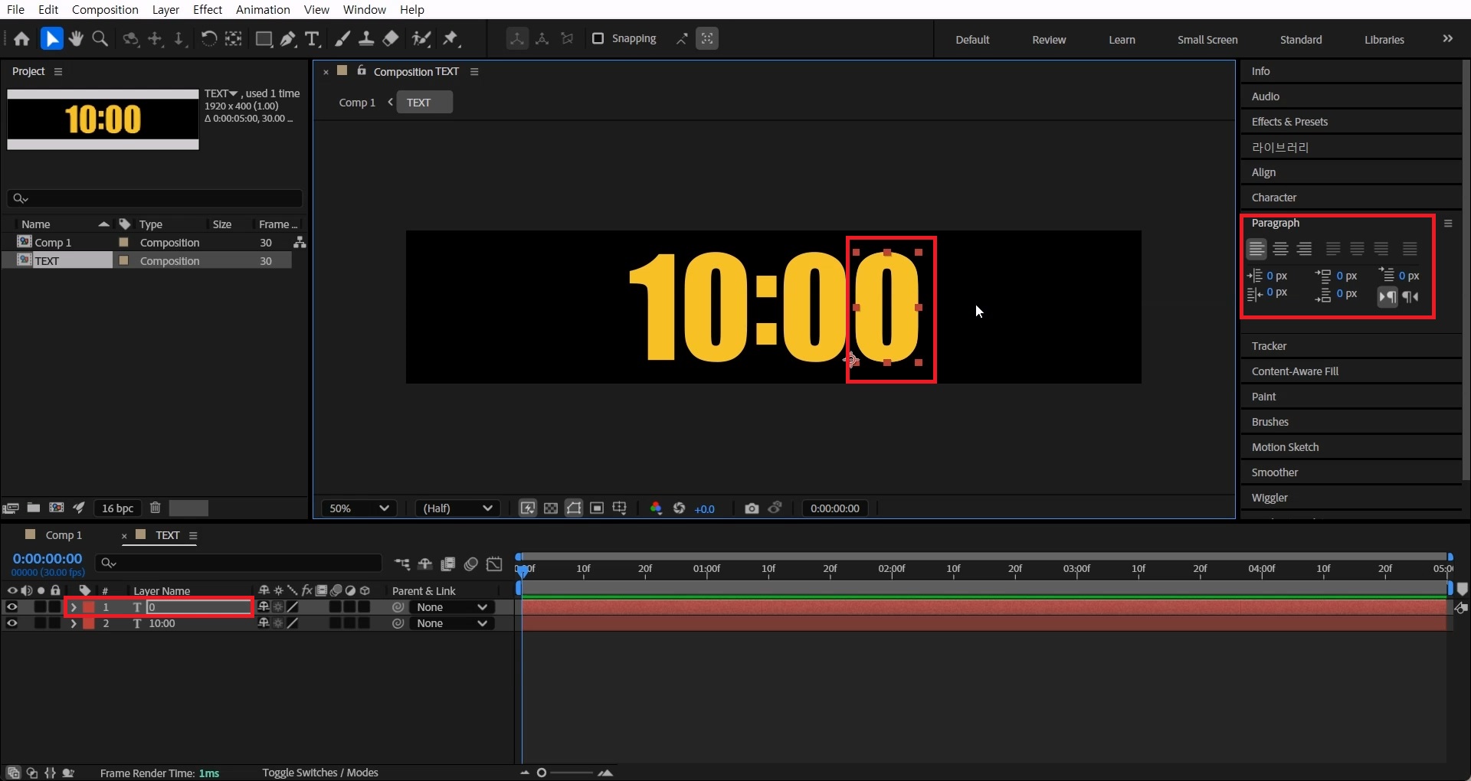Click the Interpret Footage icon in Project panel
1471x781 pixels.
(11, 508)
